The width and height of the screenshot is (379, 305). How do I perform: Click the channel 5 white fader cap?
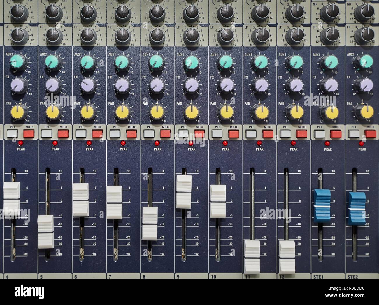(x=46, y=232)
